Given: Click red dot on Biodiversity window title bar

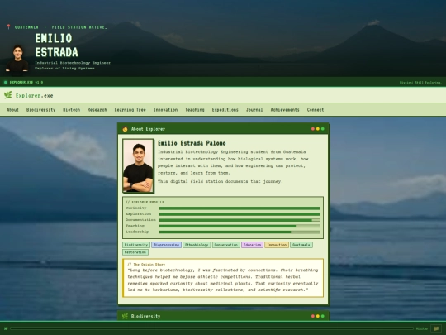Looking at the screenshot, I should pos(313,316).
